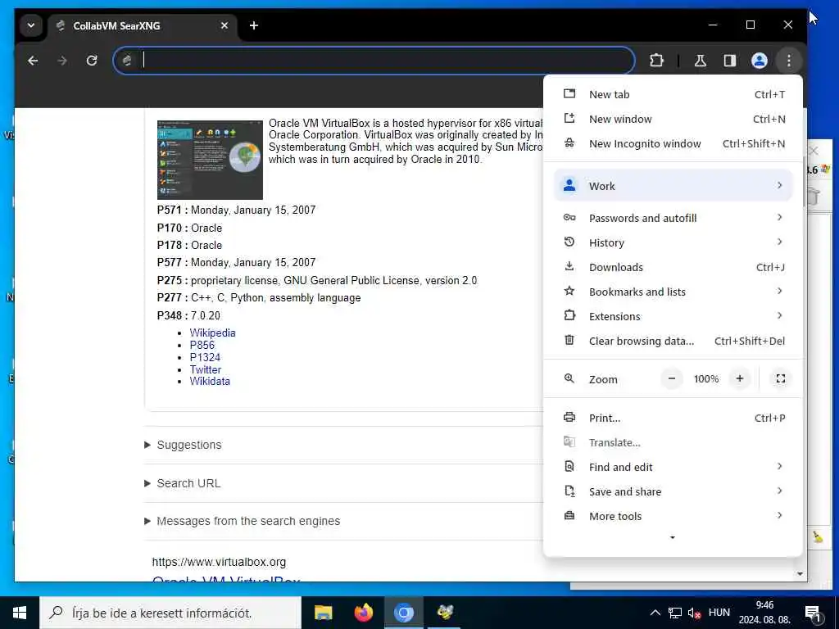Open a new tab with plus button
The height and width of the screenshot is (629, 839).
(x=254, y=25)
